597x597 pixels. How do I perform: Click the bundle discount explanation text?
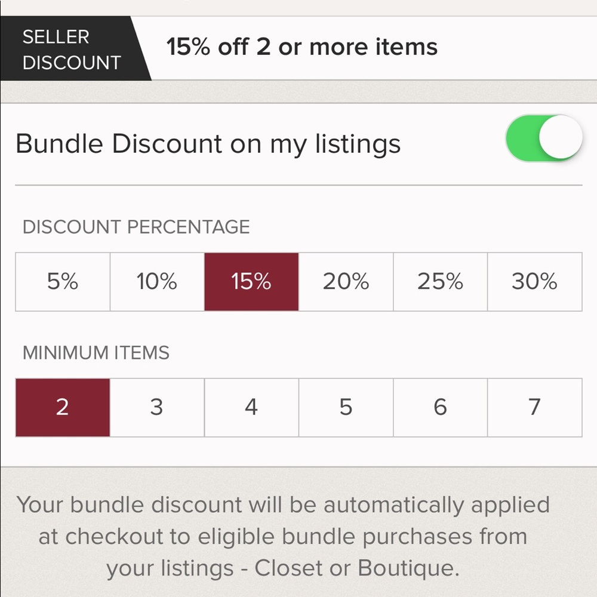(284, 536)
